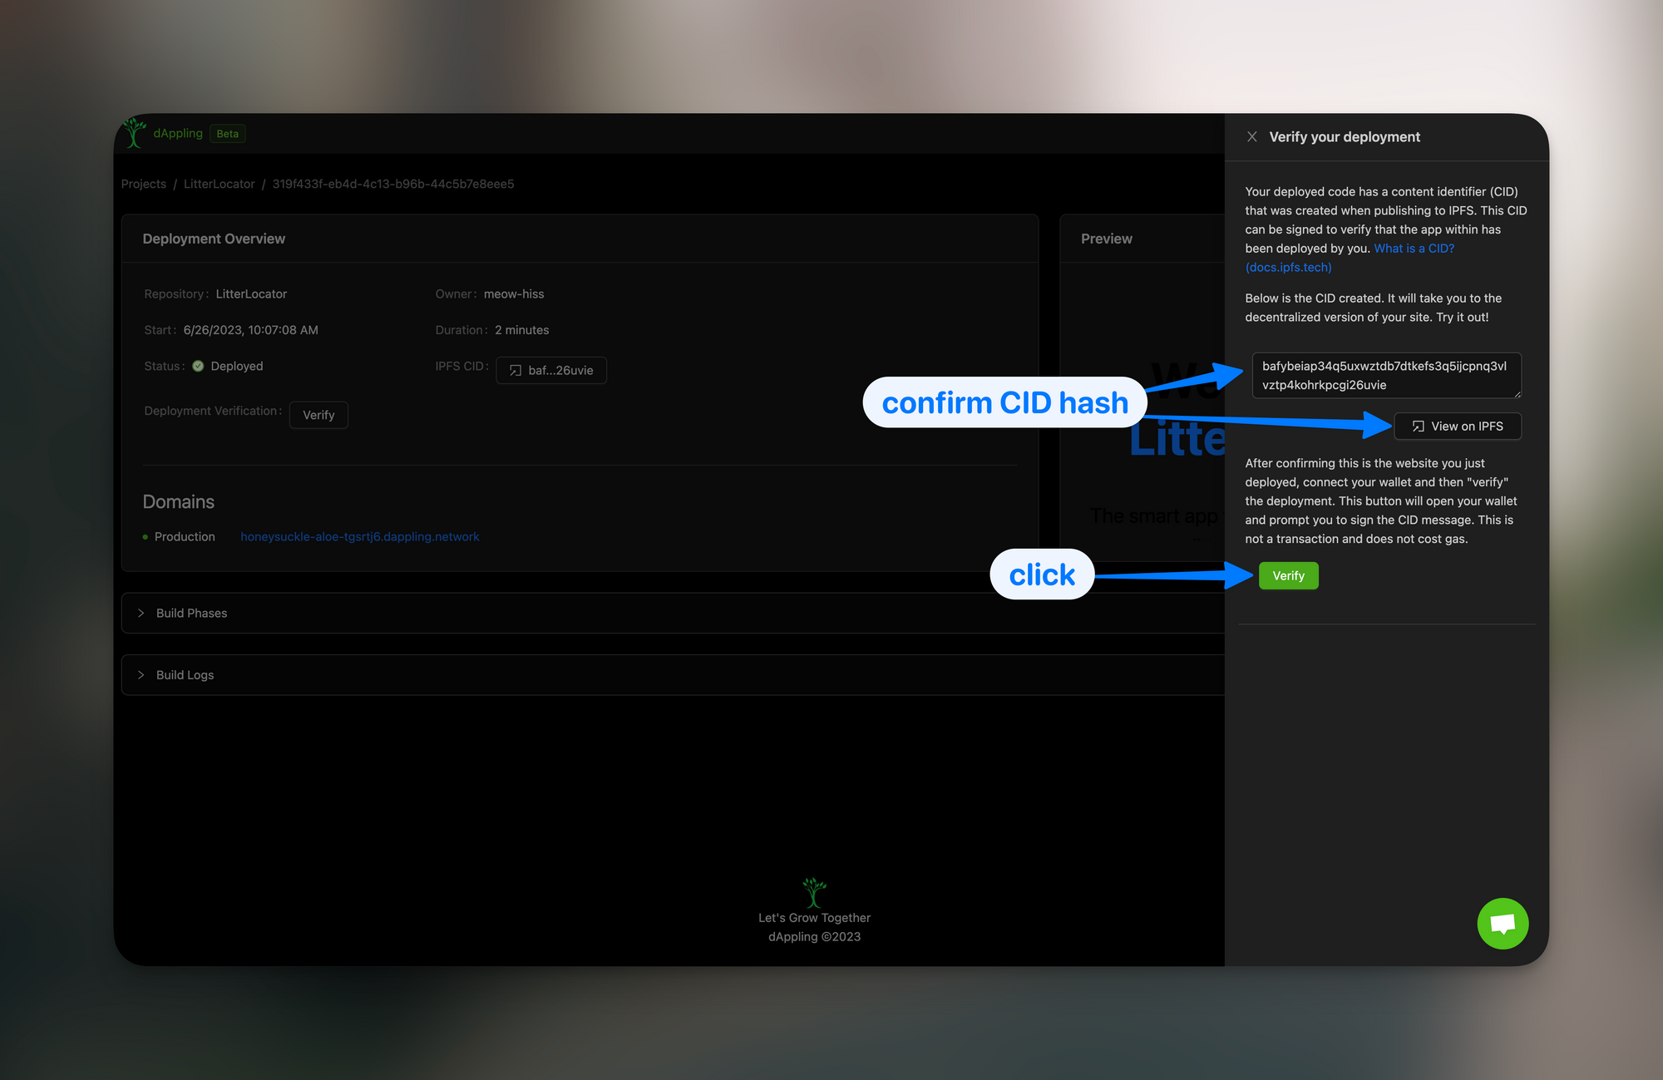The width and height of the screenshot is (1663, 1080).
Task: Open the honeysuckle-aloe production domain link
Action: pyautogui.click(x=359, y=537)
